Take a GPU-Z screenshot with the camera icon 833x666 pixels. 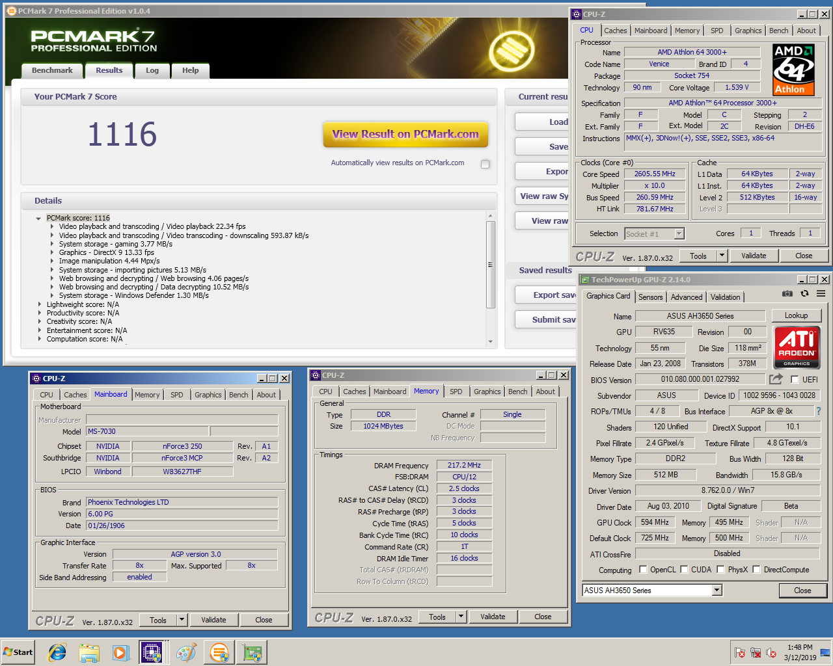pos(787,294)
